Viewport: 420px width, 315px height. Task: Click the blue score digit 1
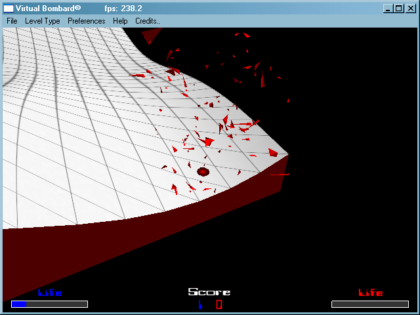tap(200, 304)
